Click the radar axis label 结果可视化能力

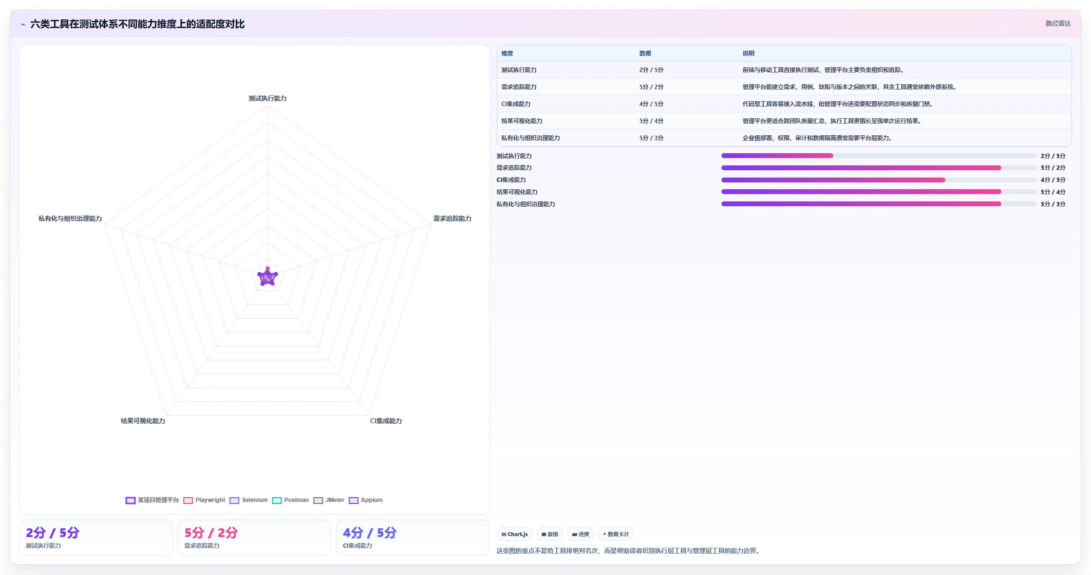(x=143, y=421)
